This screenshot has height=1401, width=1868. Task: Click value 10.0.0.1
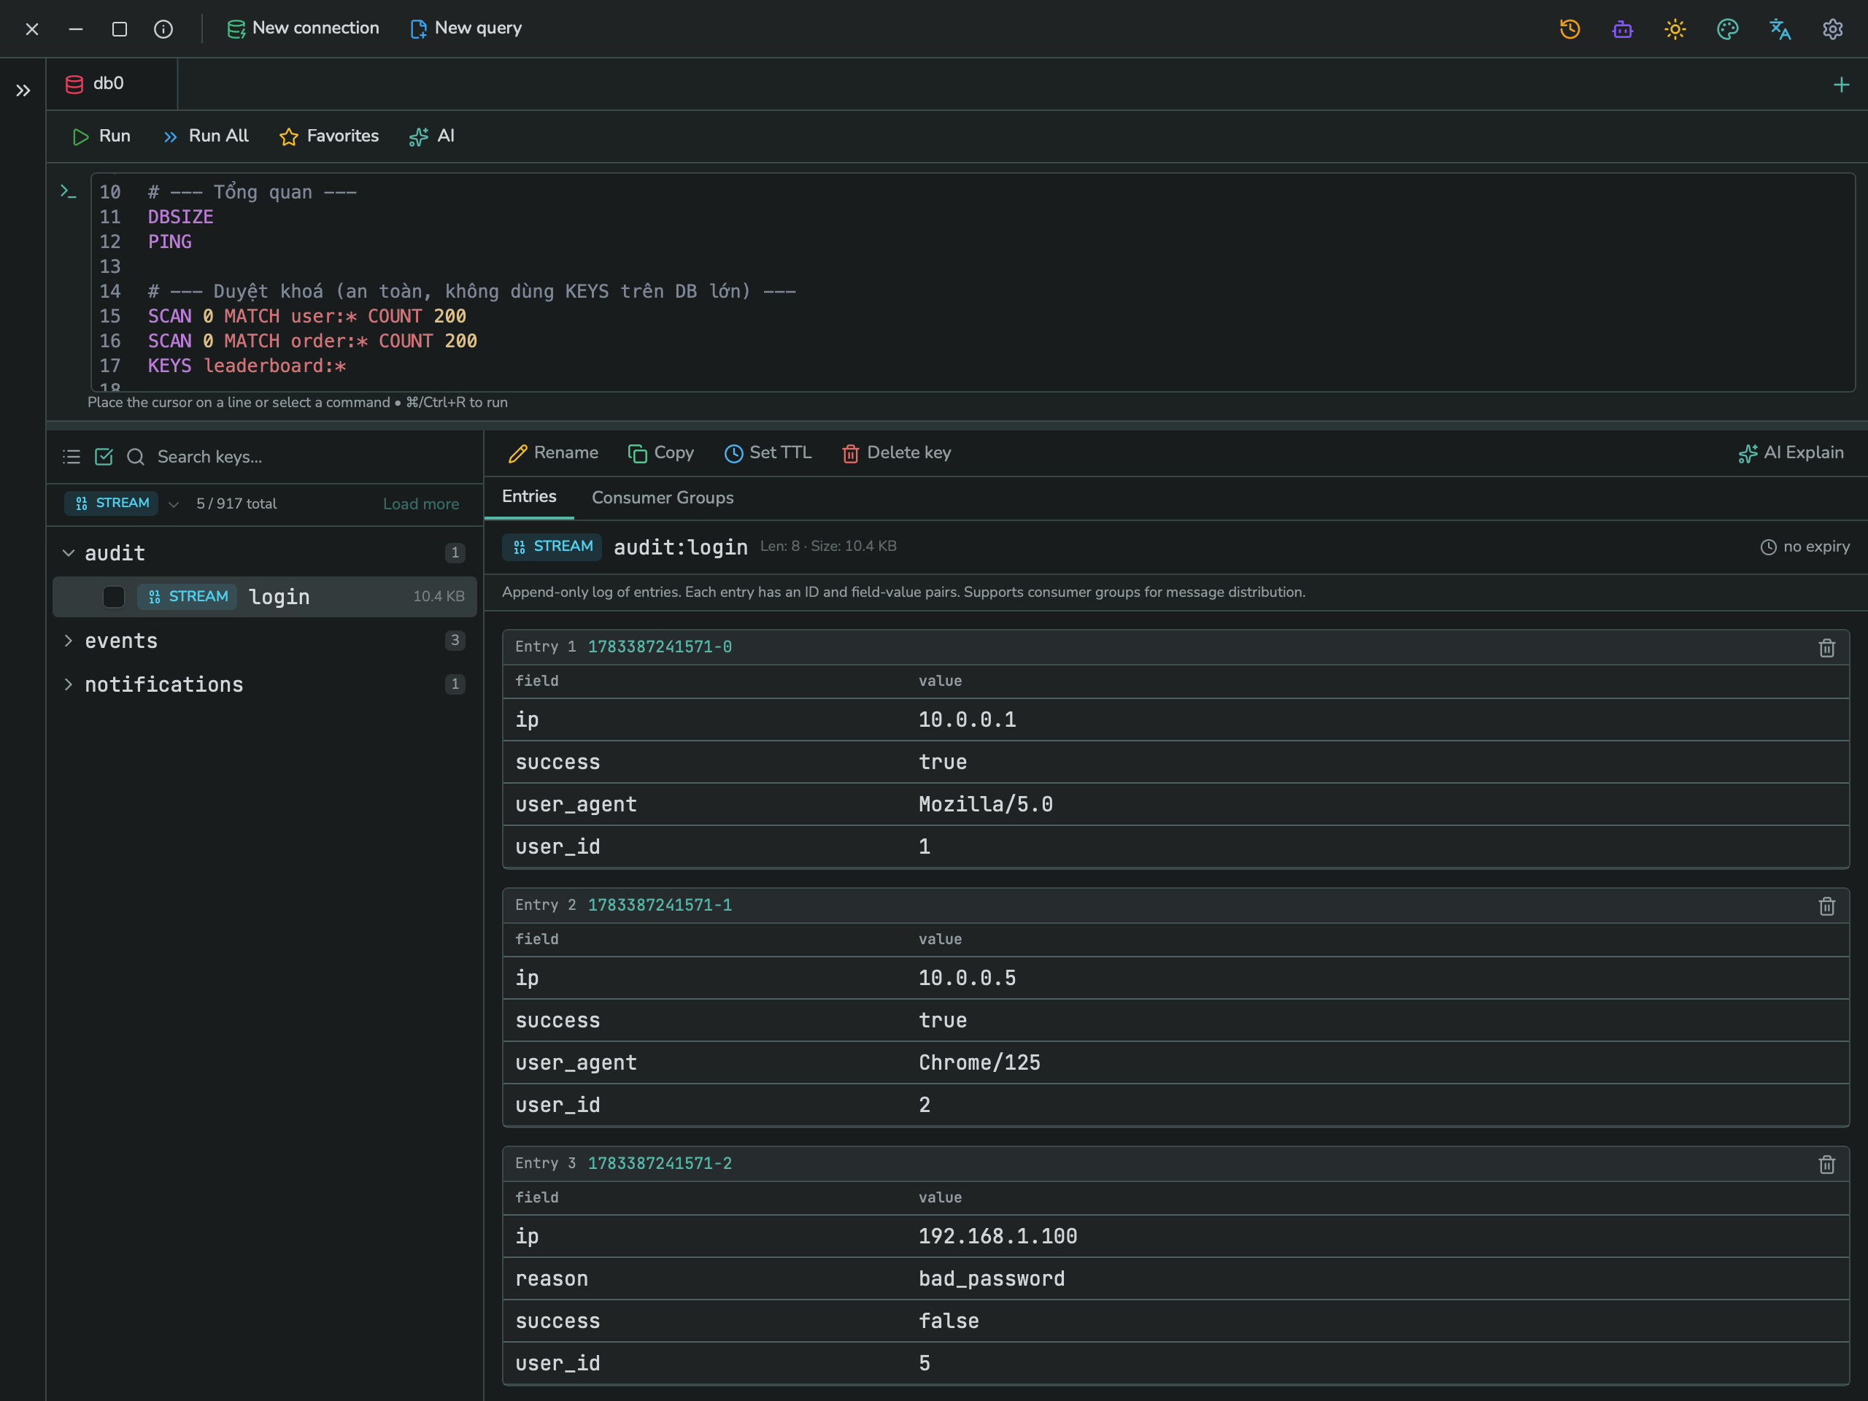click(967, 719)
